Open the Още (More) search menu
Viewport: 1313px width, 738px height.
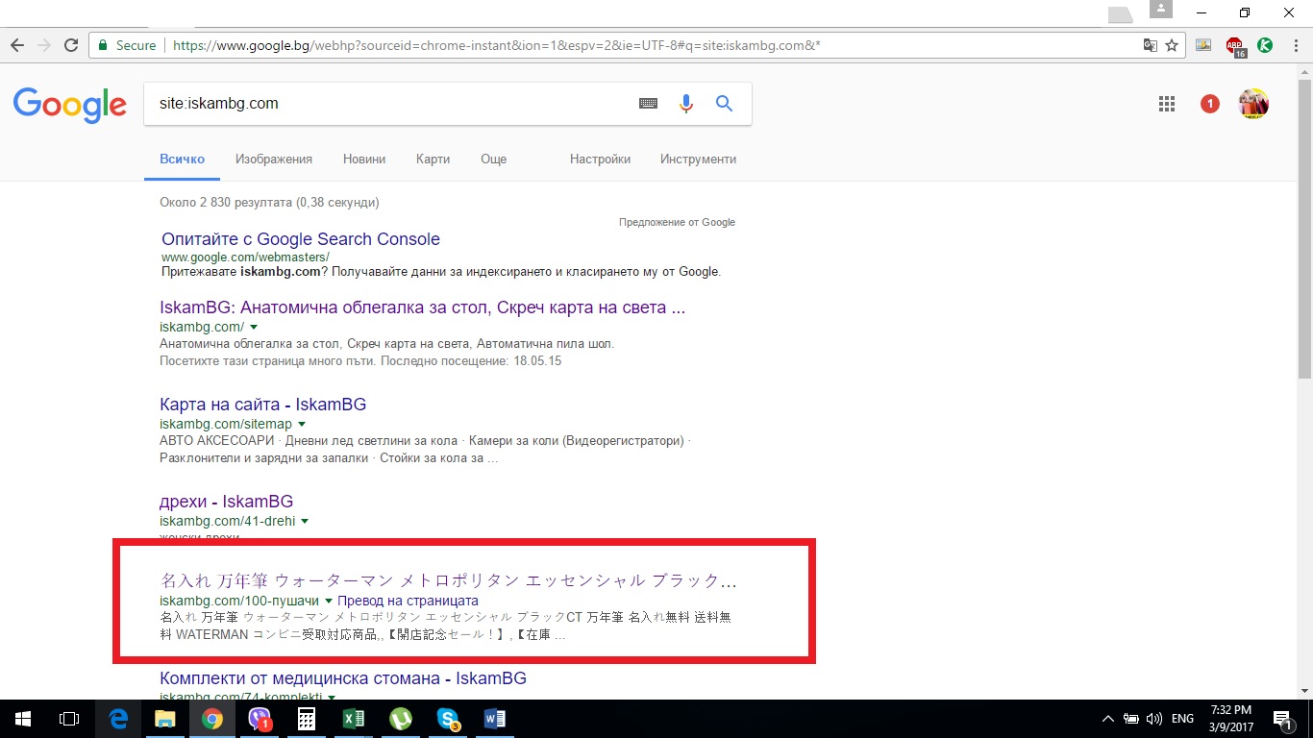(494, 160)
